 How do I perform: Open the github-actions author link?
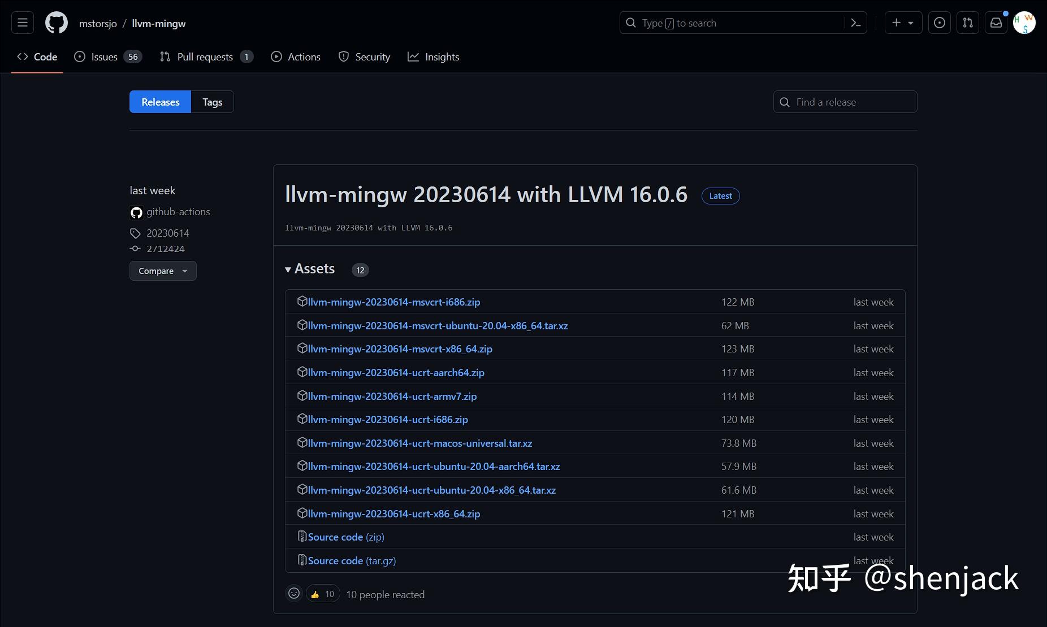pos(178,212)
